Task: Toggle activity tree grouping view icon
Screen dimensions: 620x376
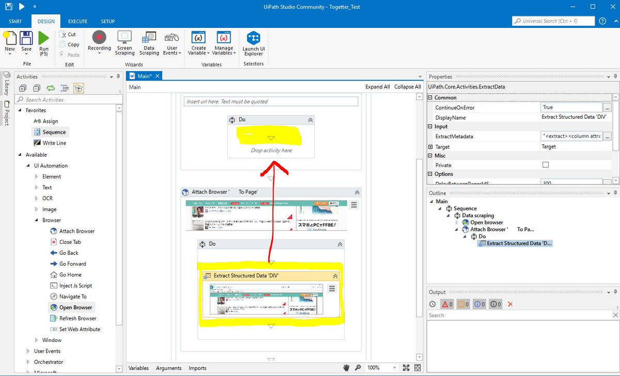Action: [65, 88]
